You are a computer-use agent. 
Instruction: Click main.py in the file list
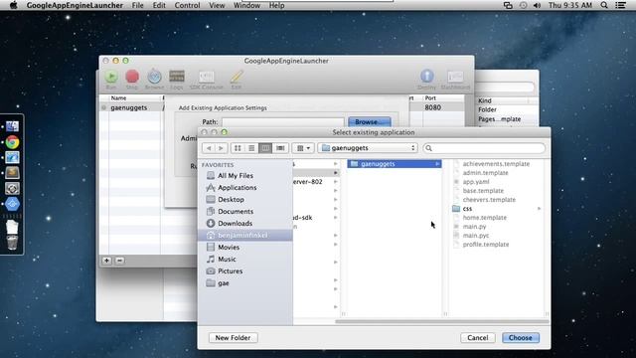tap(474, 227)
